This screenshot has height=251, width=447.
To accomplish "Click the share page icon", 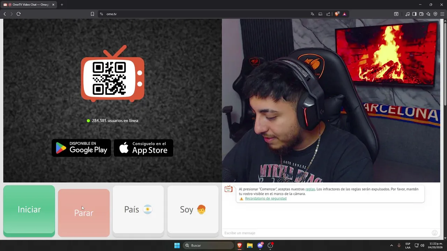I will [x=328, y=14].
